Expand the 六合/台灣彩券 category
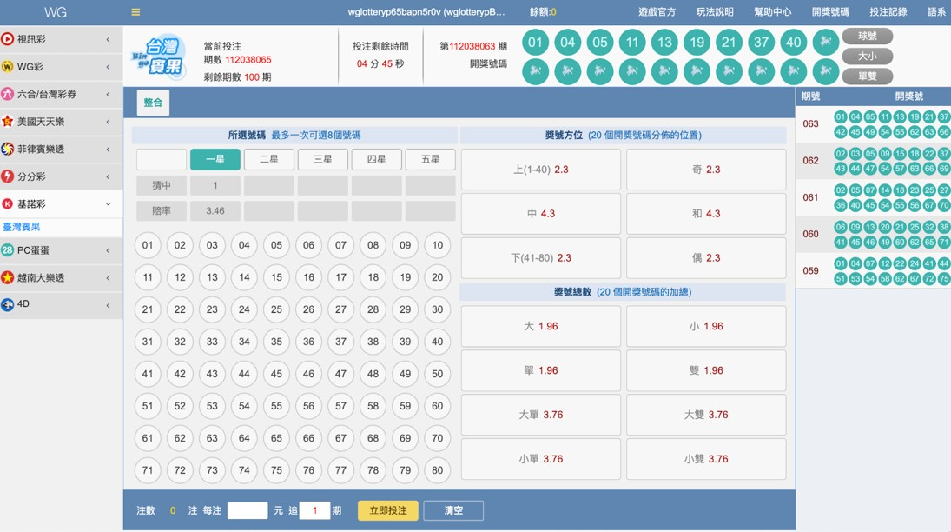951x532 pixels. click(108, 95)
